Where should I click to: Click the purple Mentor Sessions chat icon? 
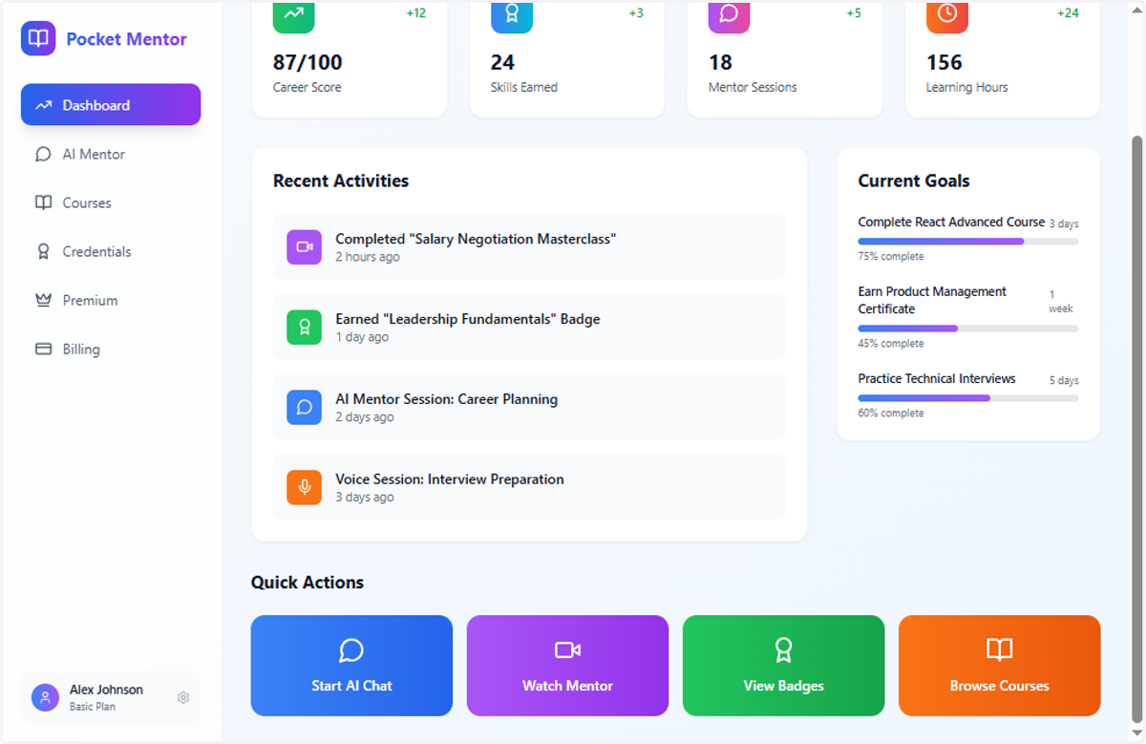tap(729, 14)
